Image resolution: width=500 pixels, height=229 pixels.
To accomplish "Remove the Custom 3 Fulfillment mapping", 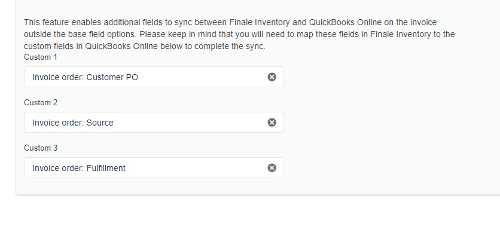I will point(272,168).
